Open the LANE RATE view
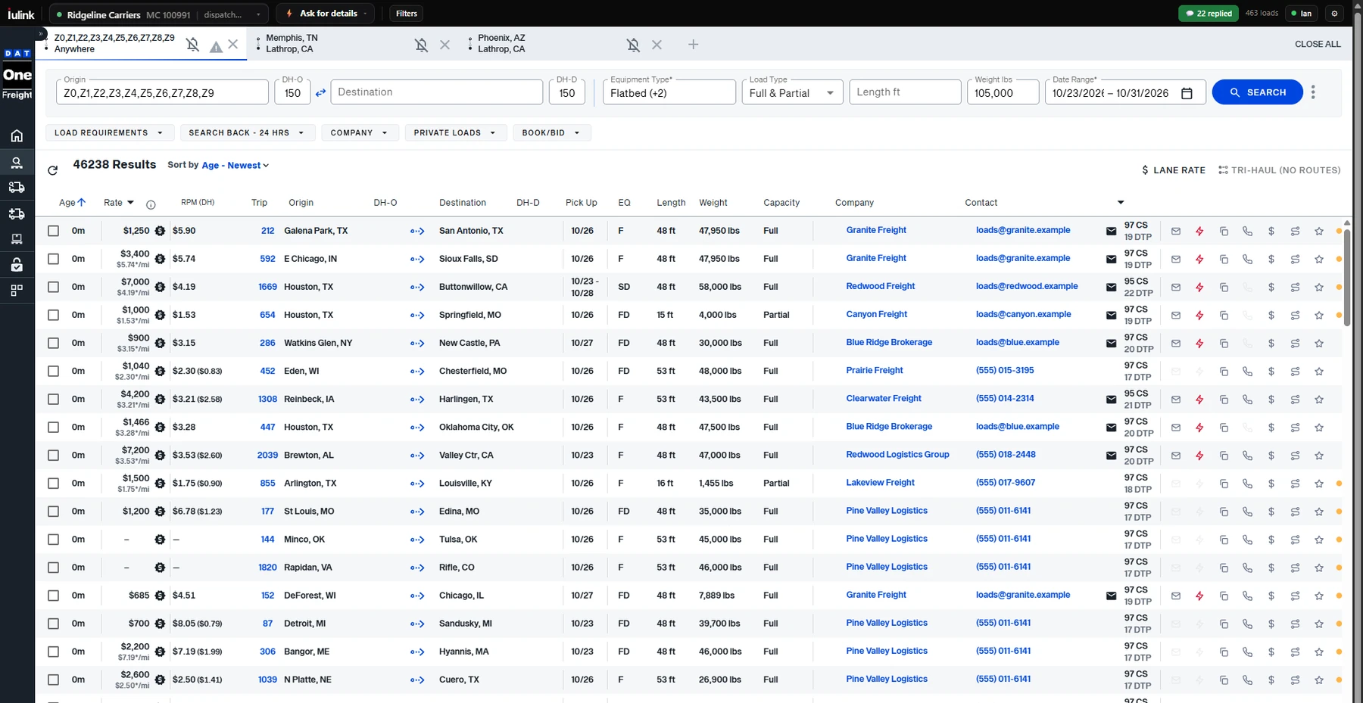 click(x=1173, y=170)
